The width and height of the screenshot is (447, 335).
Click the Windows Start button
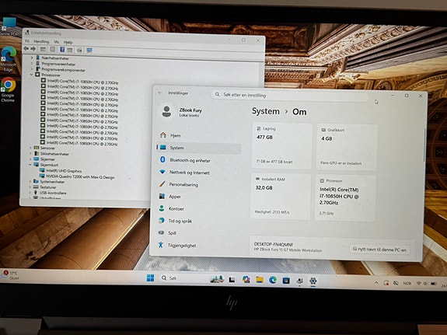[x=151, y=277]
